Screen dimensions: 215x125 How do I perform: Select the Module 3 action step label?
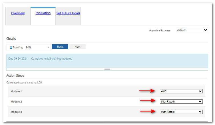[16, 112]
